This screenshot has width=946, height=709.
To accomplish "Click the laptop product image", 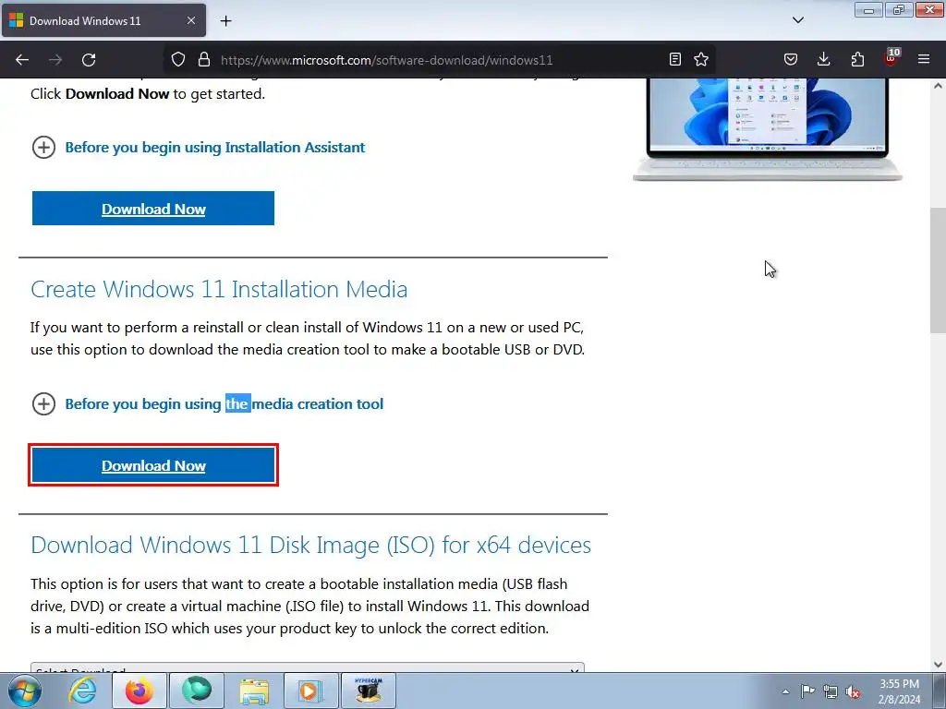I will pyautogui.click(x=768, y=129).
